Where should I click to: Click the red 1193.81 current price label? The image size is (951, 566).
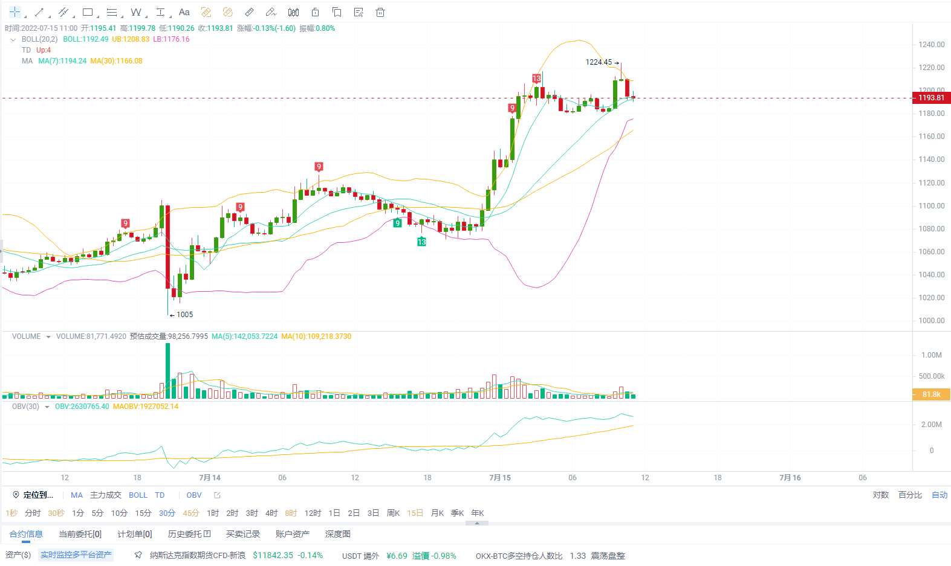tap(931, 98)
